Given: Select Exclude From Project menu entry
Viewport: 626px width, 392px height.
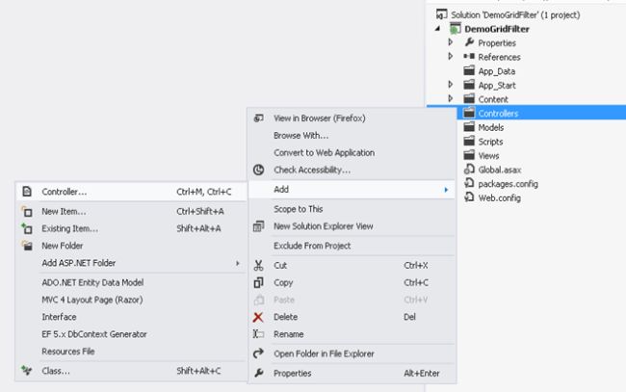Looking at the screenshot, I should 324,246.
